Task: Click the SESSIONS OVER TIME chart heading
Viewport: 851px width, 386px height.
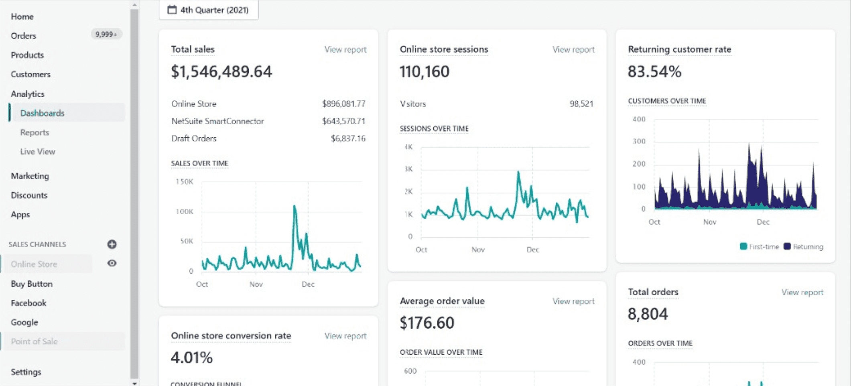Action: click(x=434, y=129)
